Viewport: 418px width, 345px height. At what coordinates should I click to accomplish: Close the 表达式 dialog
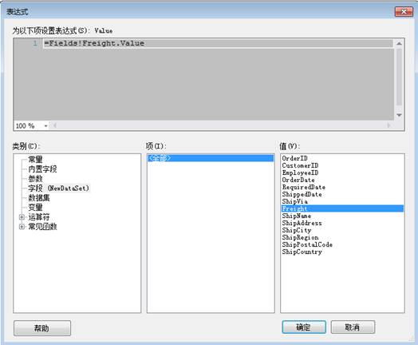tap(404, 12)
